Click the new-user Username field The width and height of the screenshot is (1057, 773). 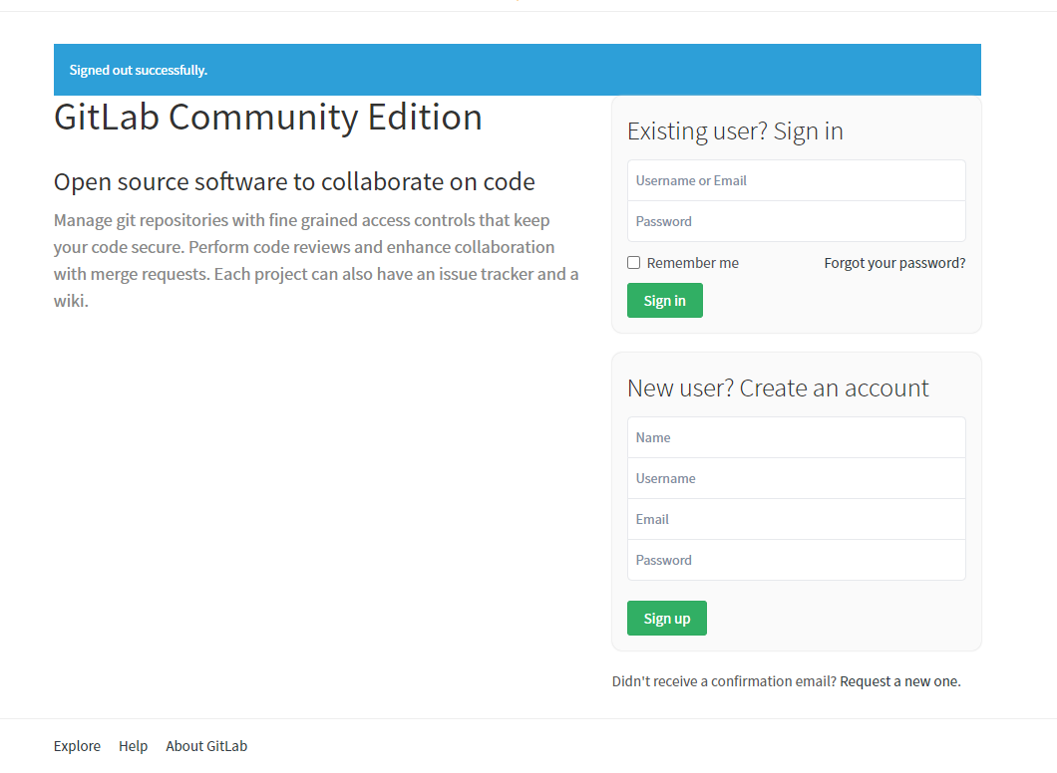796,479
